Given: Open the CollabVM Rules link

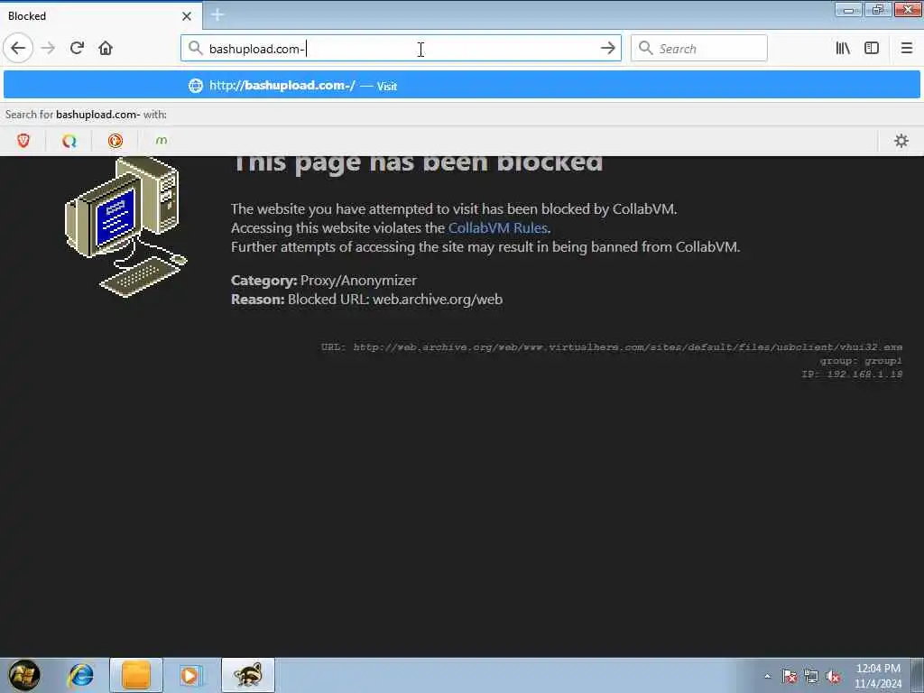Looking at the screenshot, I should click(498, 228).
